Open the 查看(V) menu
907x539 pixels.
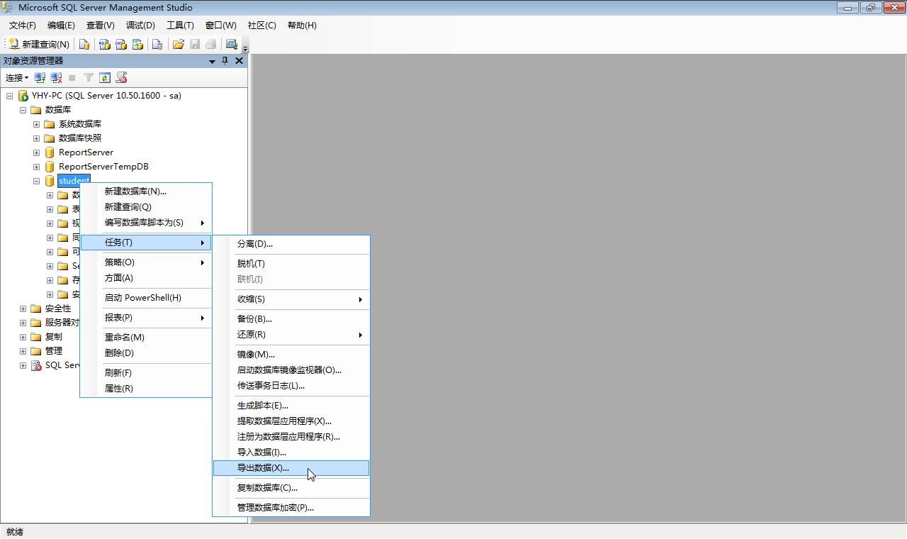pyautogui.click(x=101, y=26)
